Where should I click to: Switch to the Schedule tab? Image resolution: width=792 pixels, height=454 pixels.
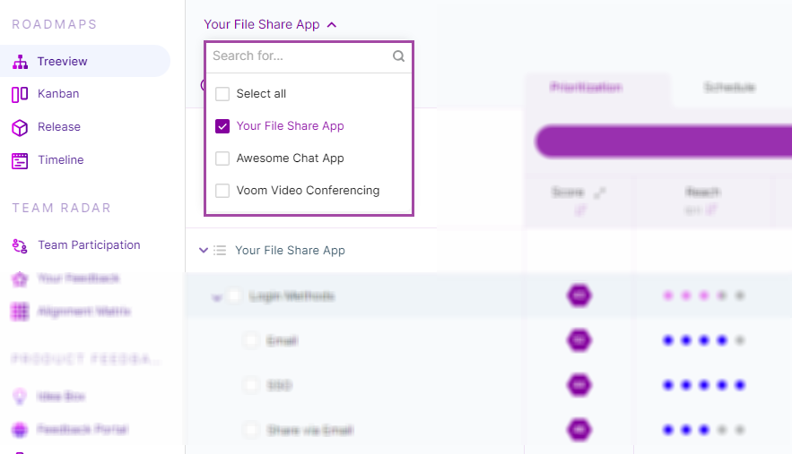click(729, 88)
